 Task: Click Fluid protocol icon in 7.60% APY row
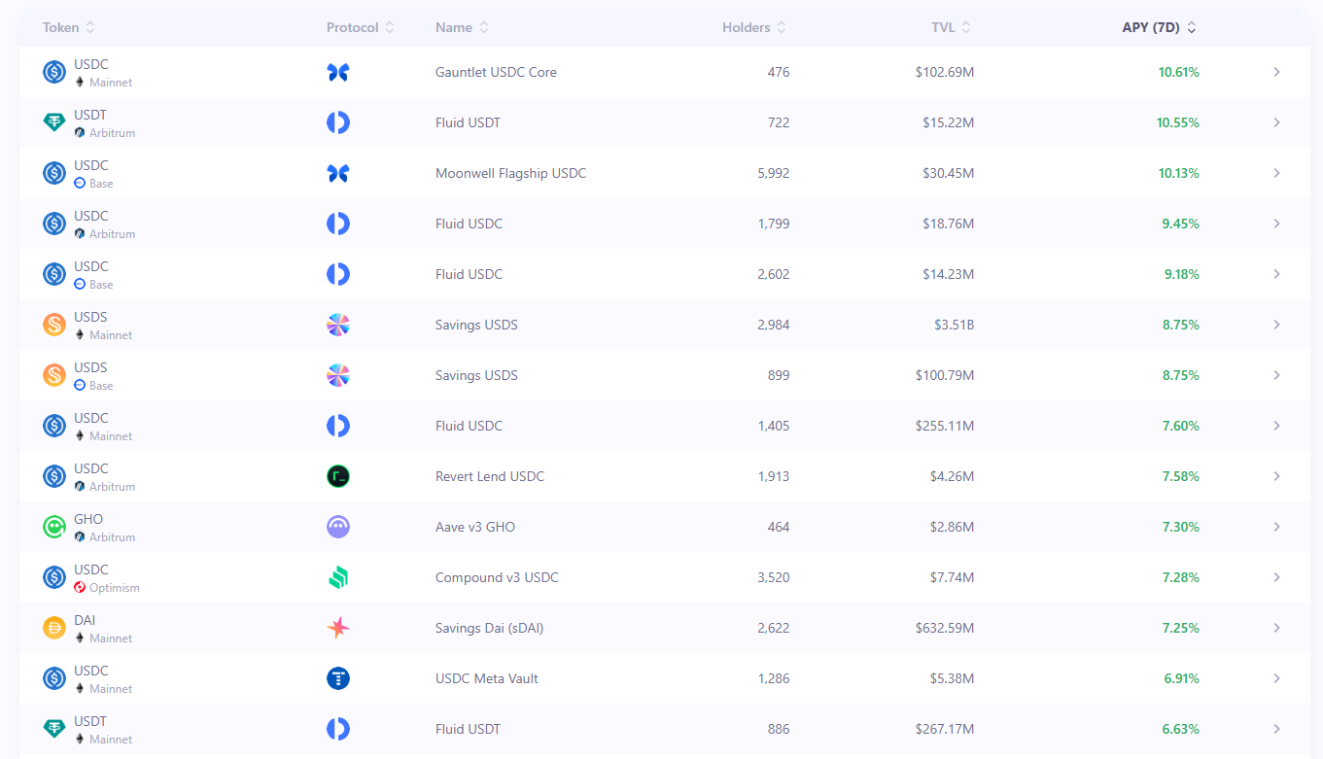pos(338,426)
